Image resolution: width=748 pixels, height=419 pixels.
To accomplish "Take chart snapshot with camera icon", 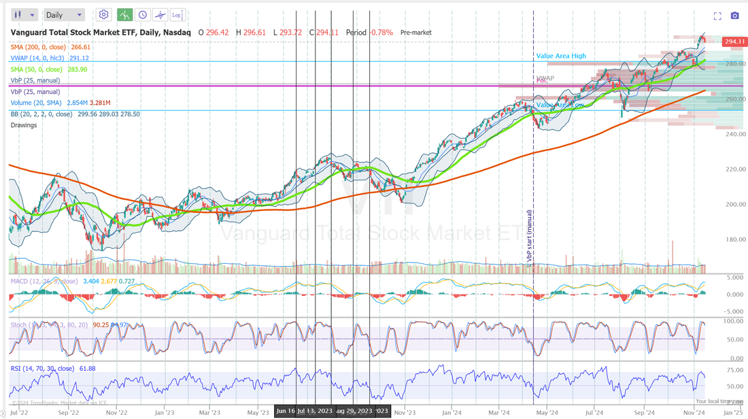I will [x=734, y=16].
